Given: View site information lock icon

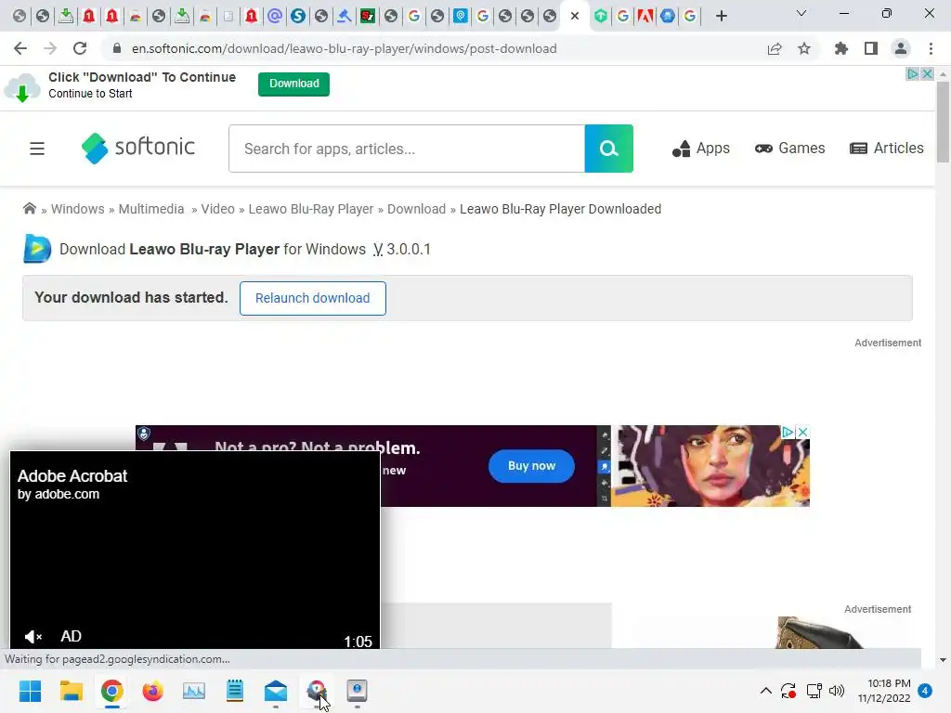Looking at the screenshot, I should (117, 48).
